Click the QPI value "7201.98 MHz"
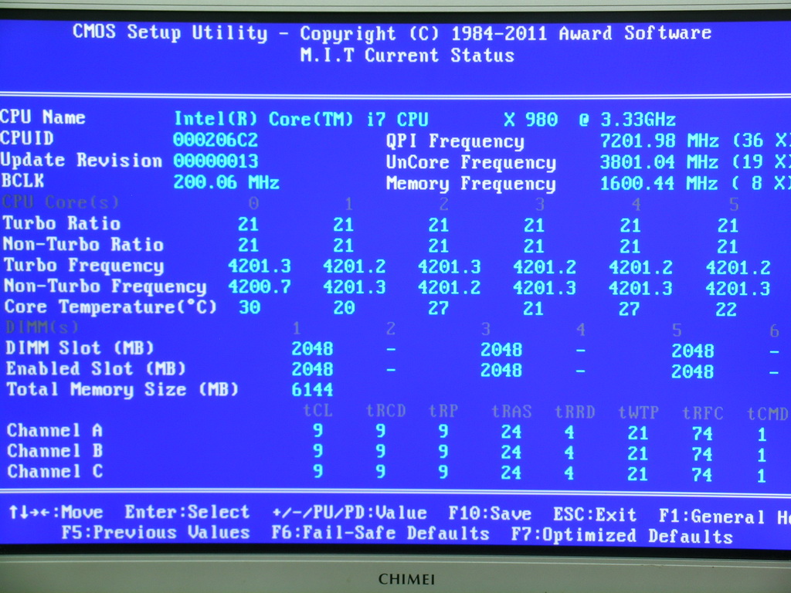 (660, 141)
